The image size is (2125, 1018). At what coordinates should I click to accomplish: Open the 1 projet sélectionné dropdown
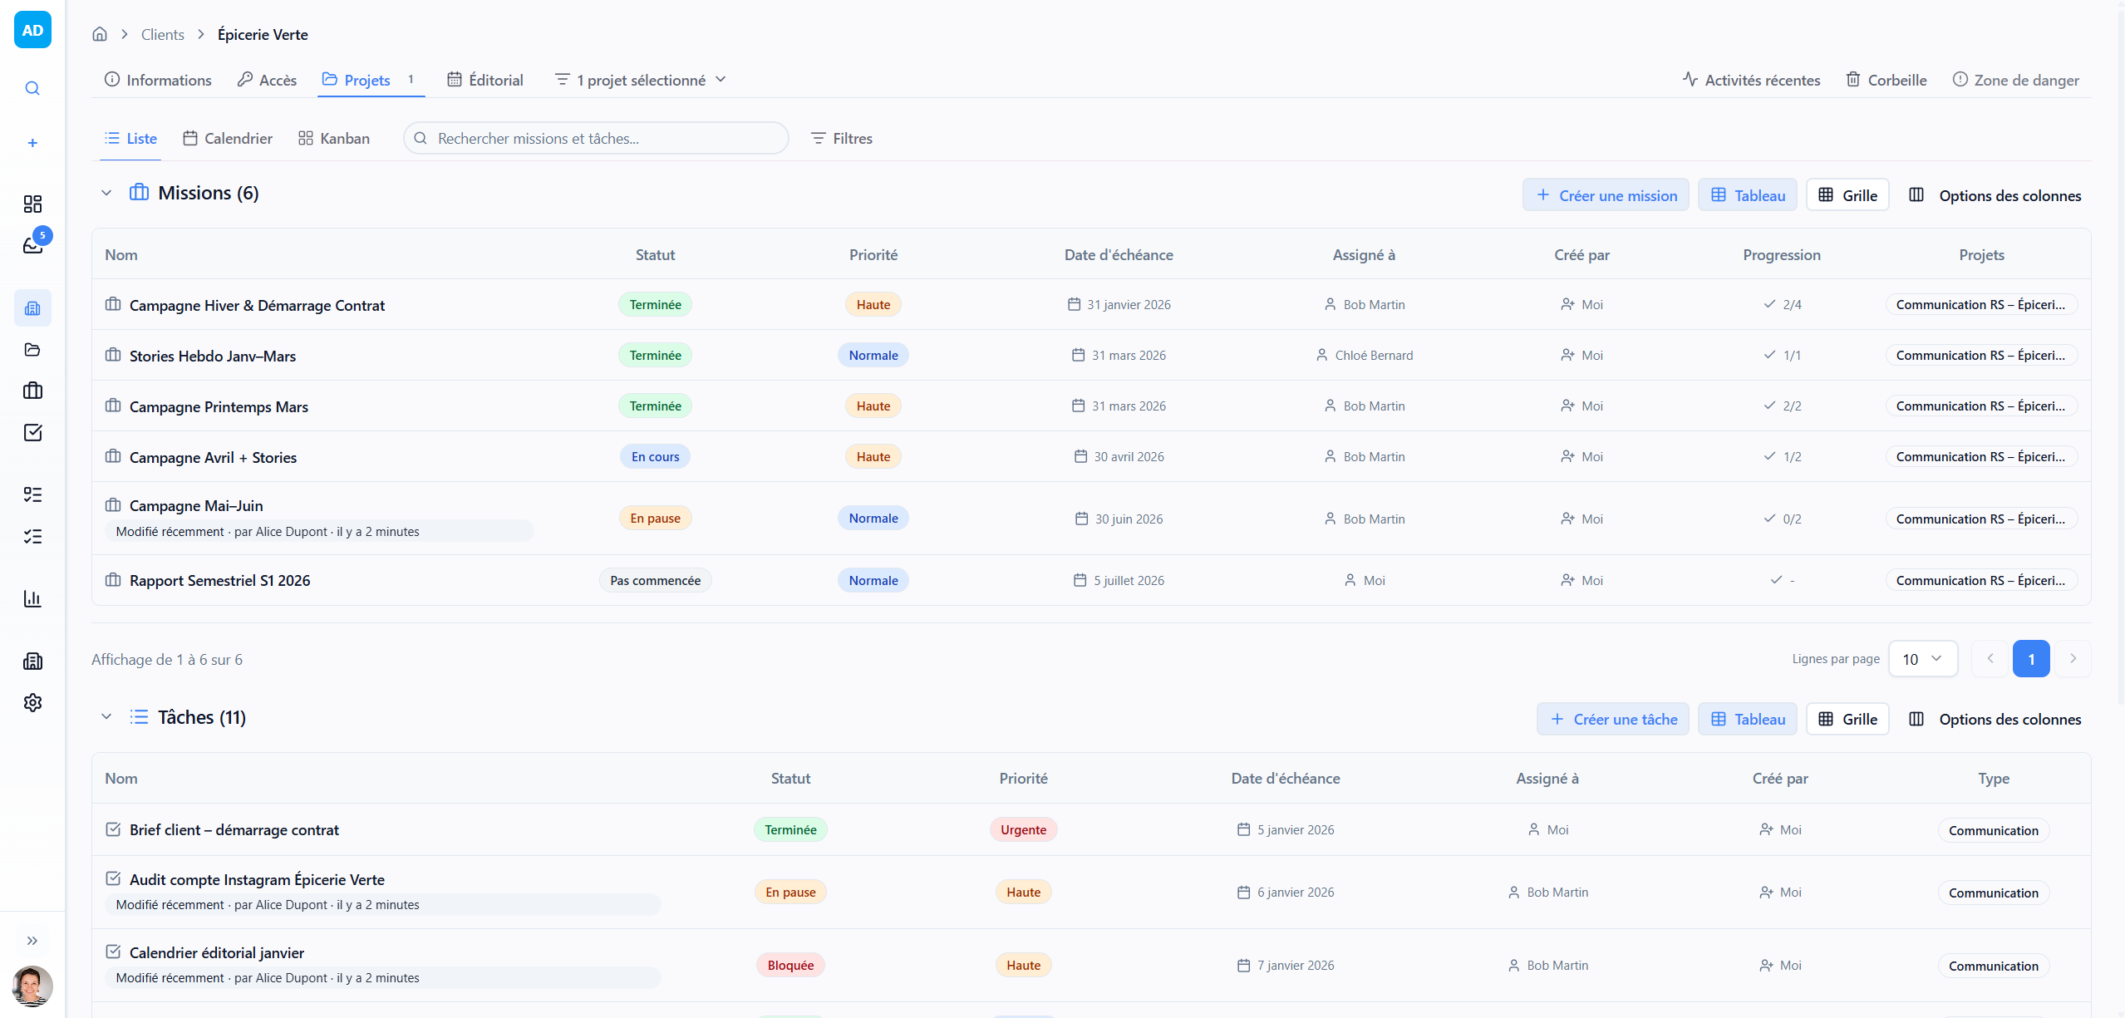640,80
